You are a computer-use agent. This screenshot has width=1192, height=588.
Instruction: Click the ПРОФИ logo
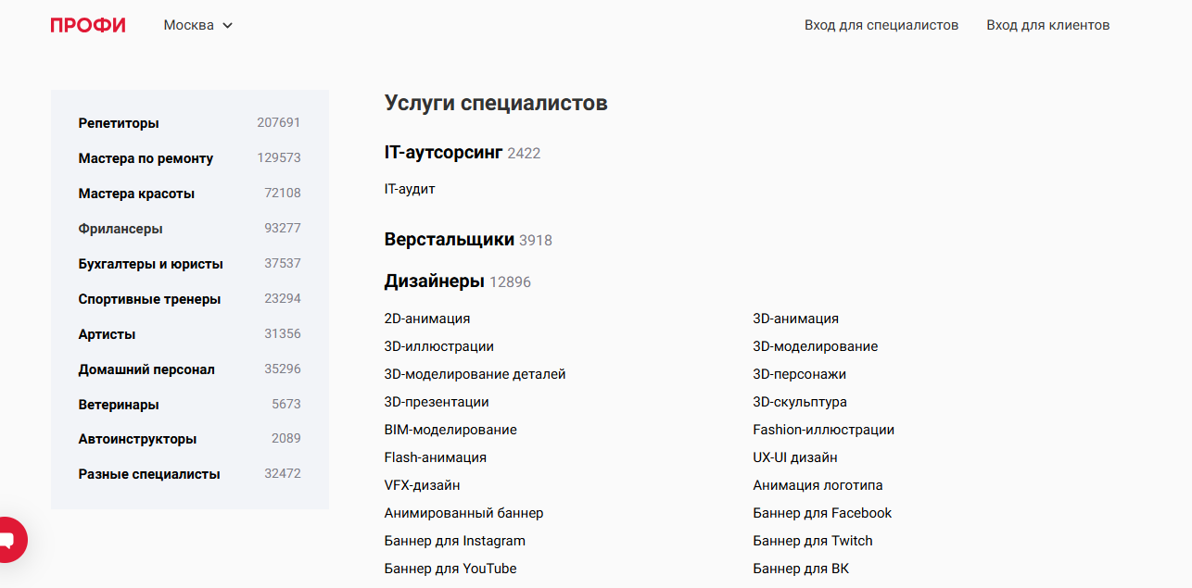[88, 25]
